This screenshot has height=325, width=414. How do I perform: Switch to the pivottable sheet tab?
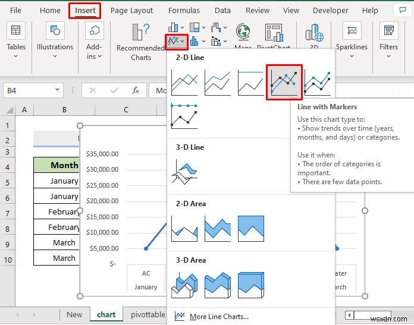148,314
